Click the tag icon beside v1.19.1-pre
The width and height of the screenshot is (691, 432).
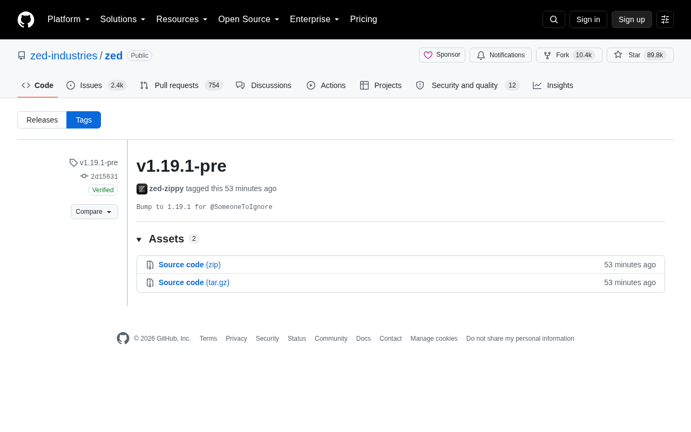click(73, 163)
